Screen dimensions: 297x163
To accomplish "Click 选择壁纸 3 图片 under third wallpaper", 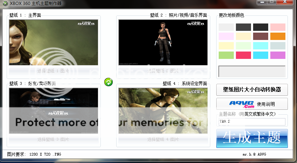I will pyautogui.click(x=53, y=140).
